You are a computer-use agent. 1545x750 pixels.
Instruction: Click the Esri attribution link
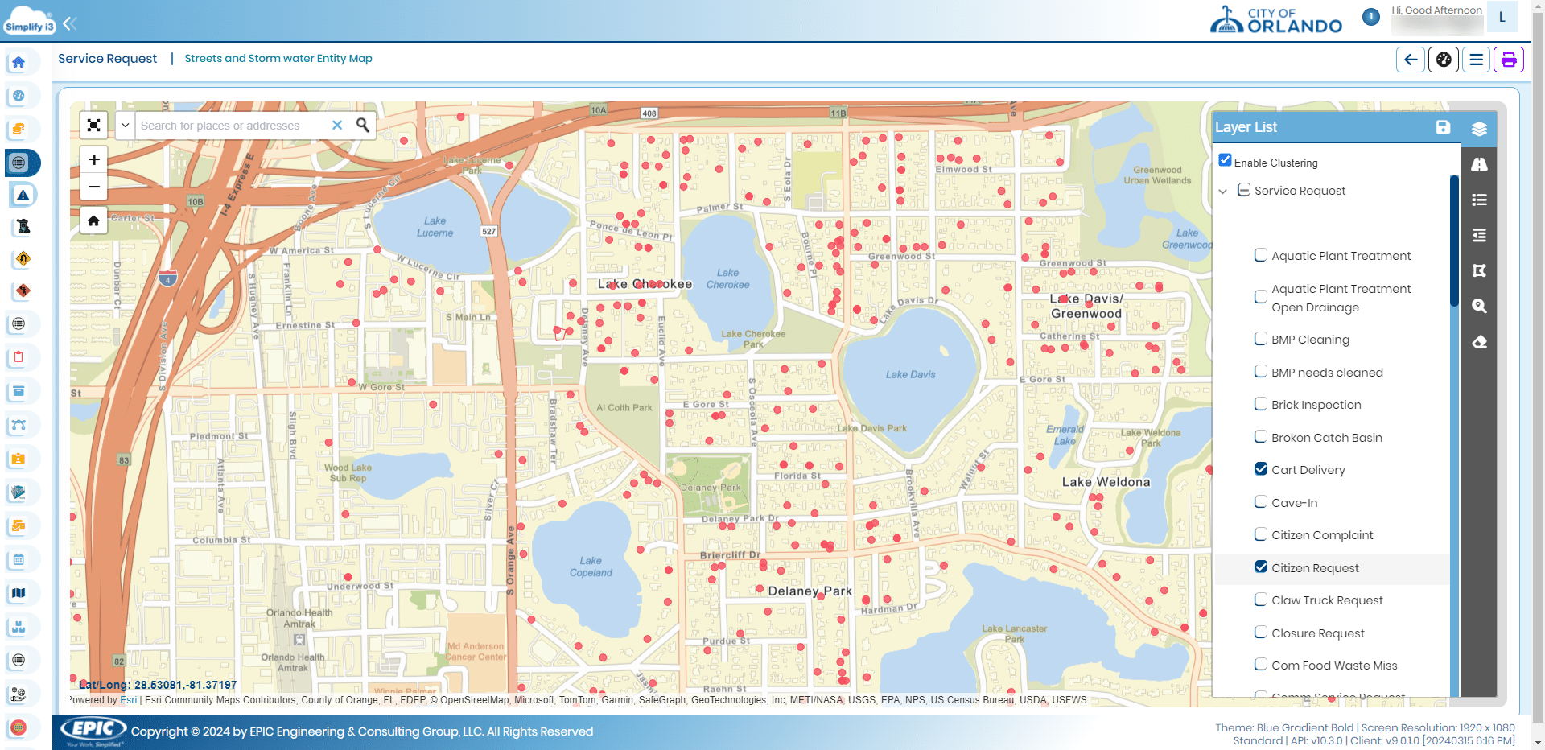click(x=128, y=700)
